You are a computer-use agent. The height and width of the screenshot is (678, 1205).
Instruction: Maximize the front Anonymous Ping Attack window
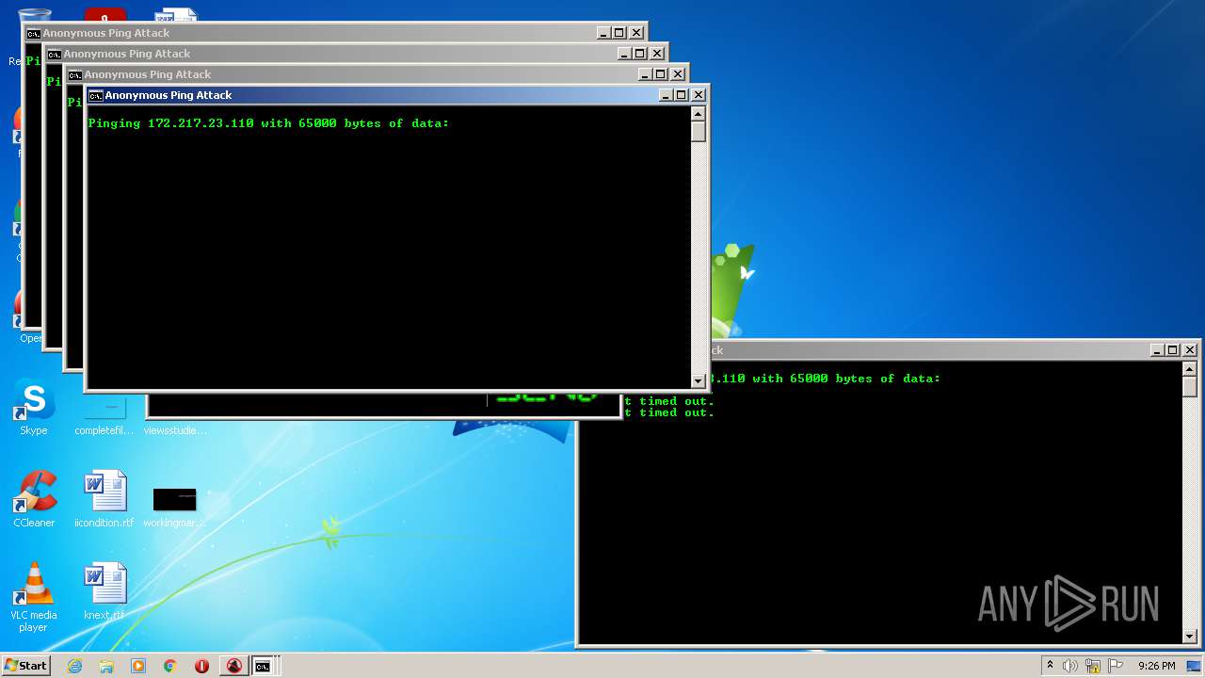[x=682, y=95]
